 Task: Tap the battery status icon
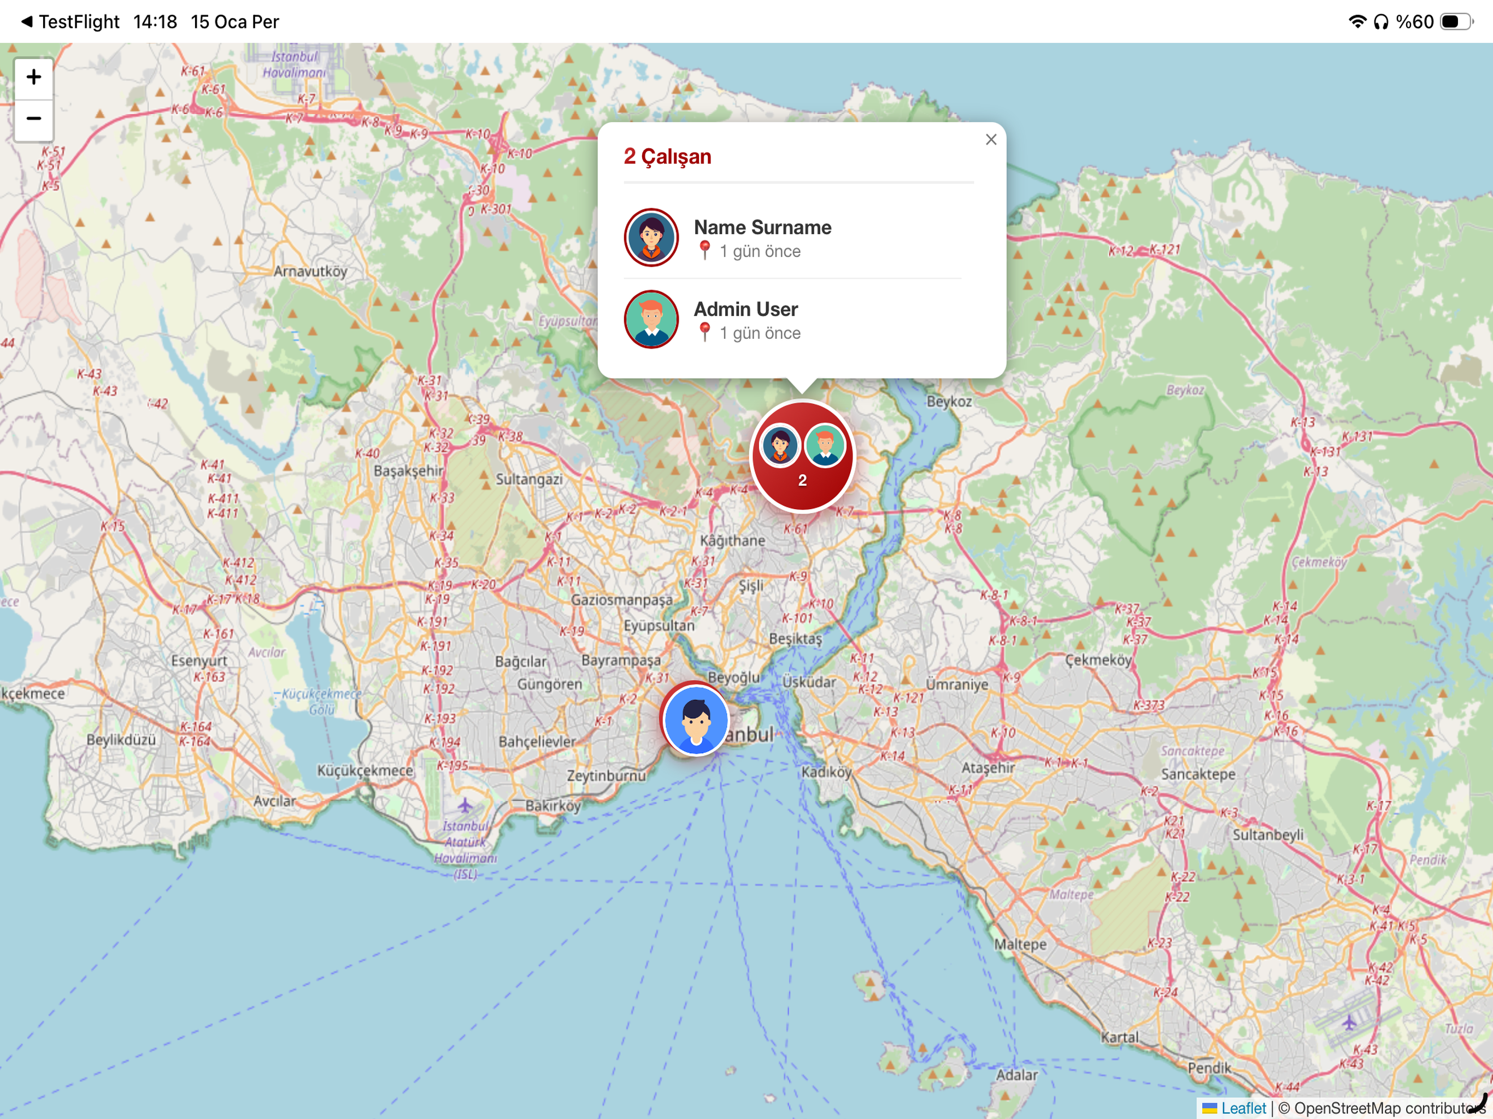[x=1456, y=22]
